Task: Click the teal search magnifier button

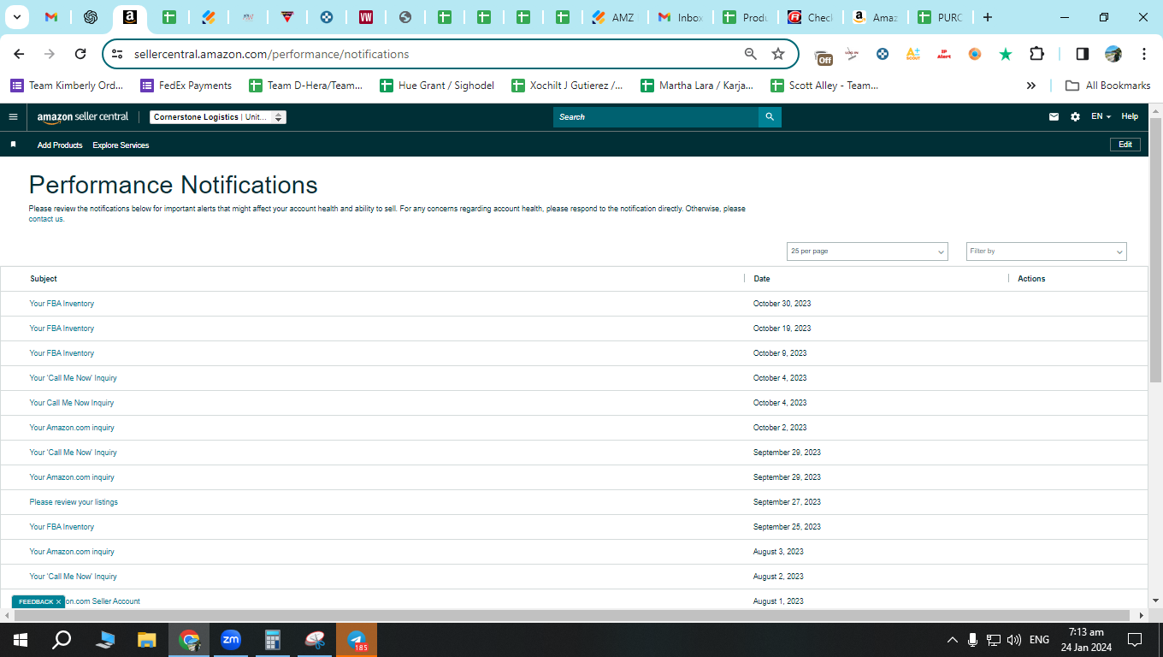Action: click(x=770, y=117)
